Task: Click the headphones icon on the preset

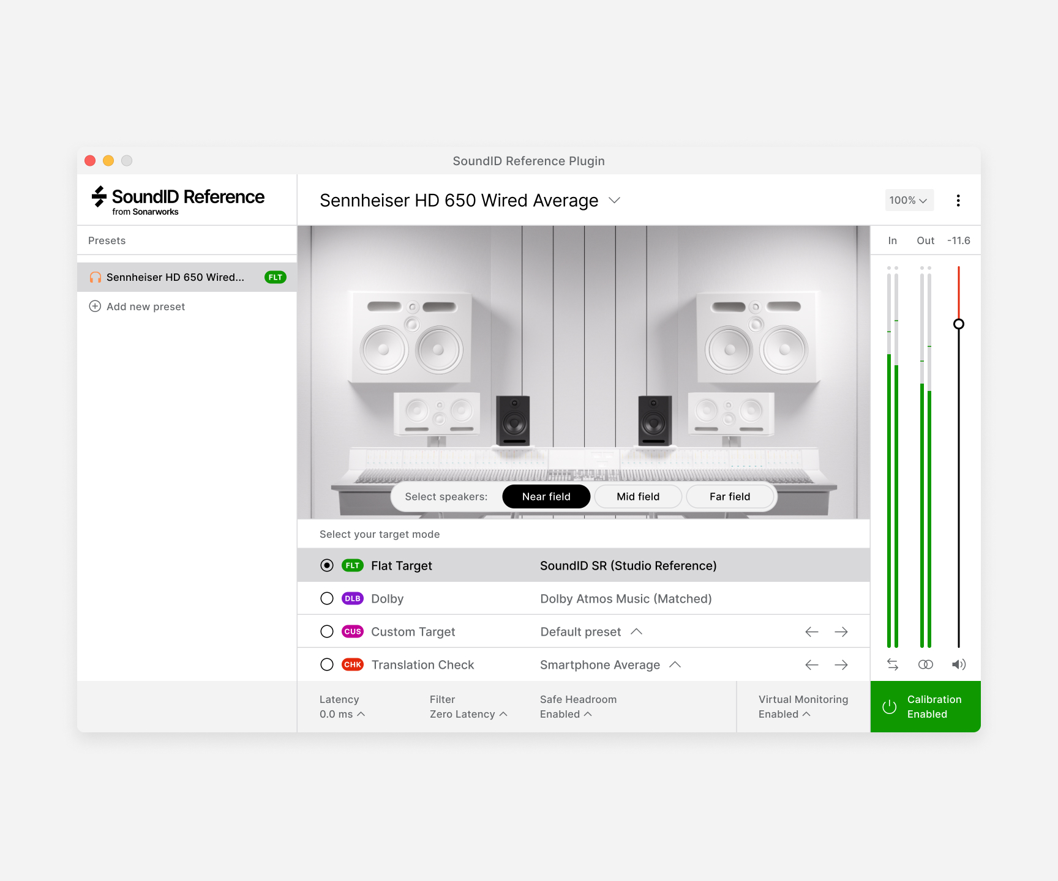Action: coord(96,277)
